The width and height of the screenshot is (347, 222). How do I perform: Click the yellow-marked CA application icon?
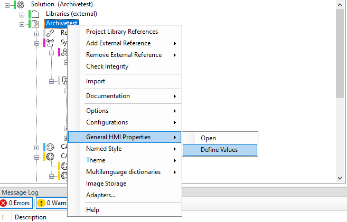pyautogui.click(x=50, y=157)
